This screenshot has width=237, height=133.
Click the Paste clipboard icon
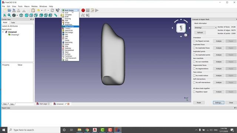coord(33,10)
